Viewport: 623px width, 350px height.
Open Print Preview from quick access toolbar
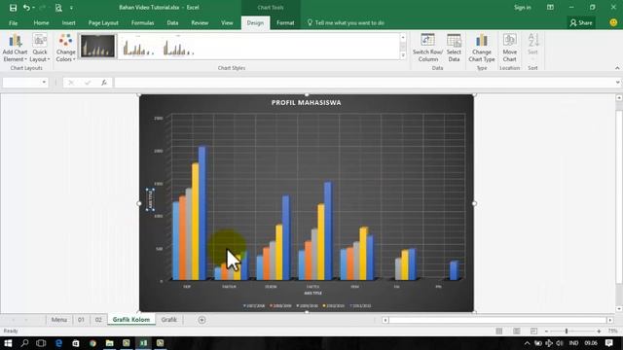(x=58, y=8)
